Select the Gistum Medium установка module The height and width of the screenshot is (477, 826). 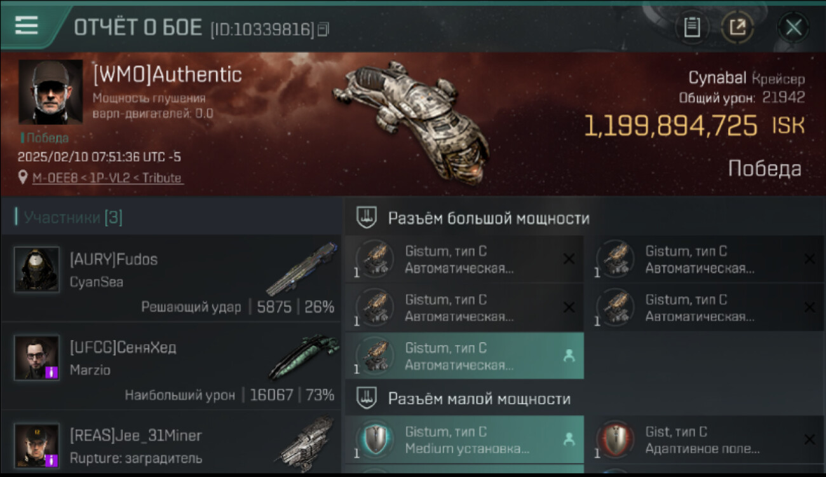click(464, 440)
